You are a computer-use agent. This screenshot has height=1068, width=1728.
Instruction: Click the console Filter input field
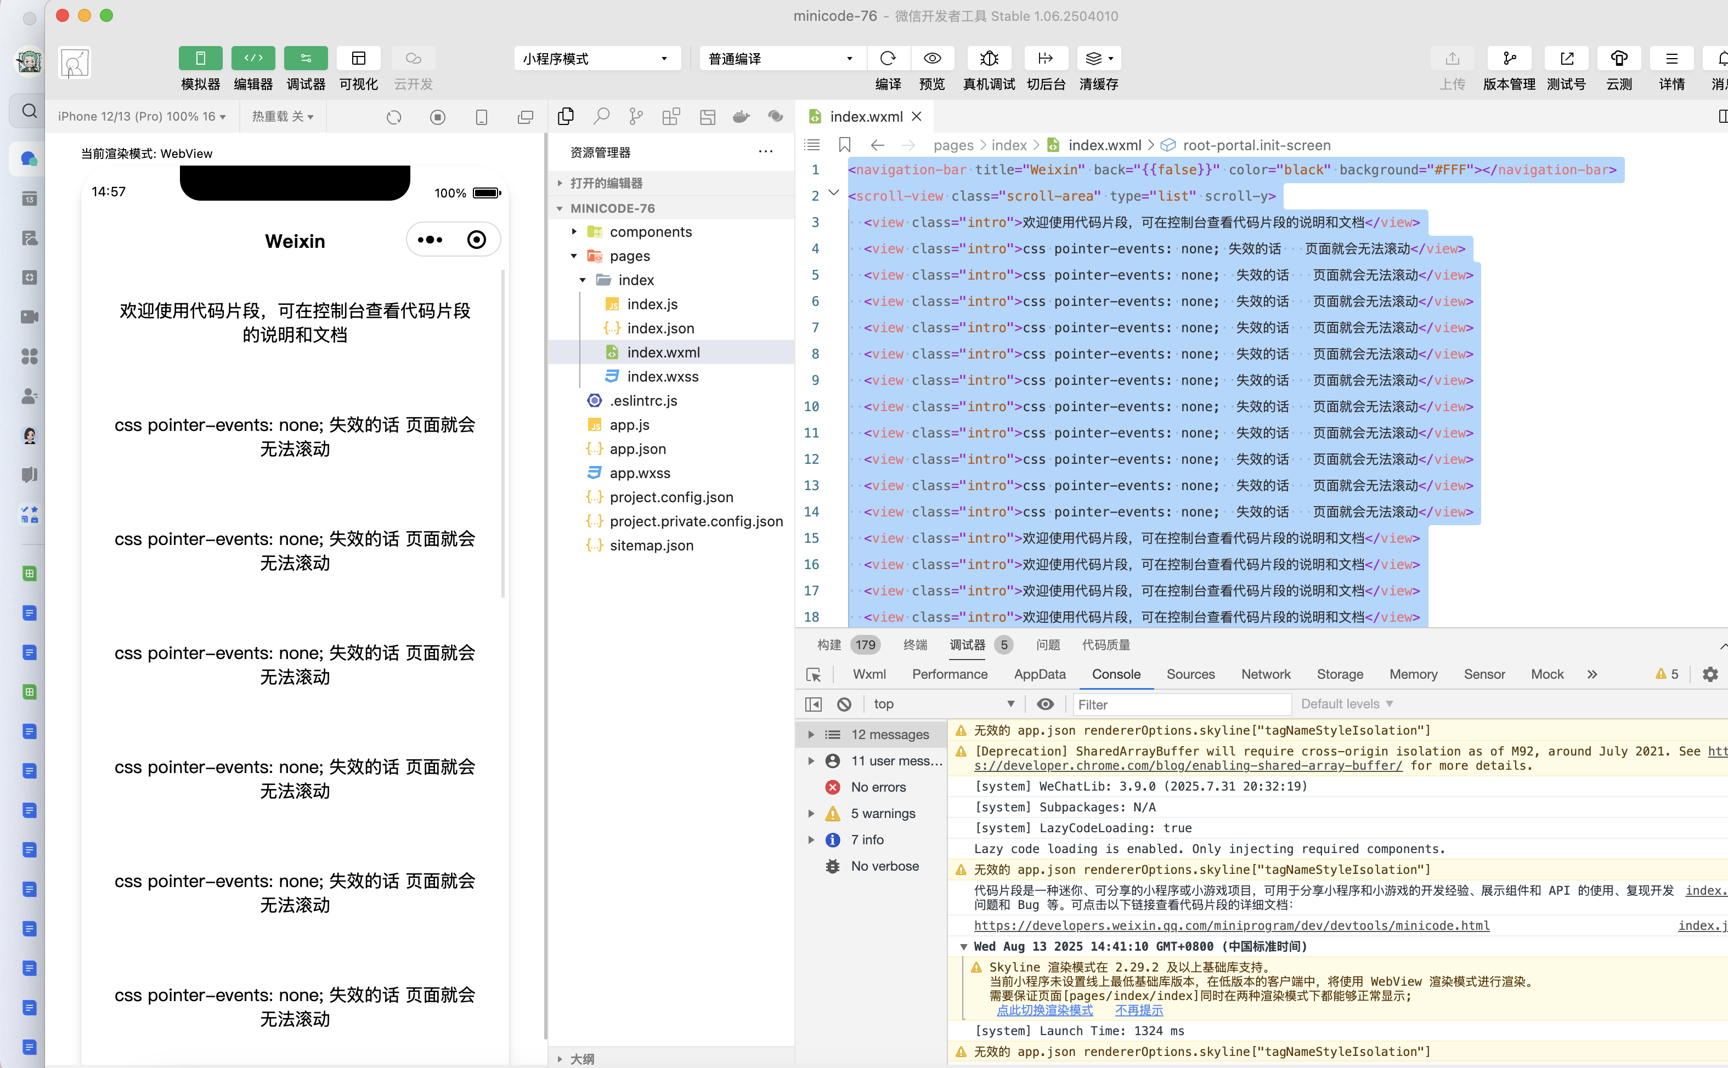tap(1181, 704)
